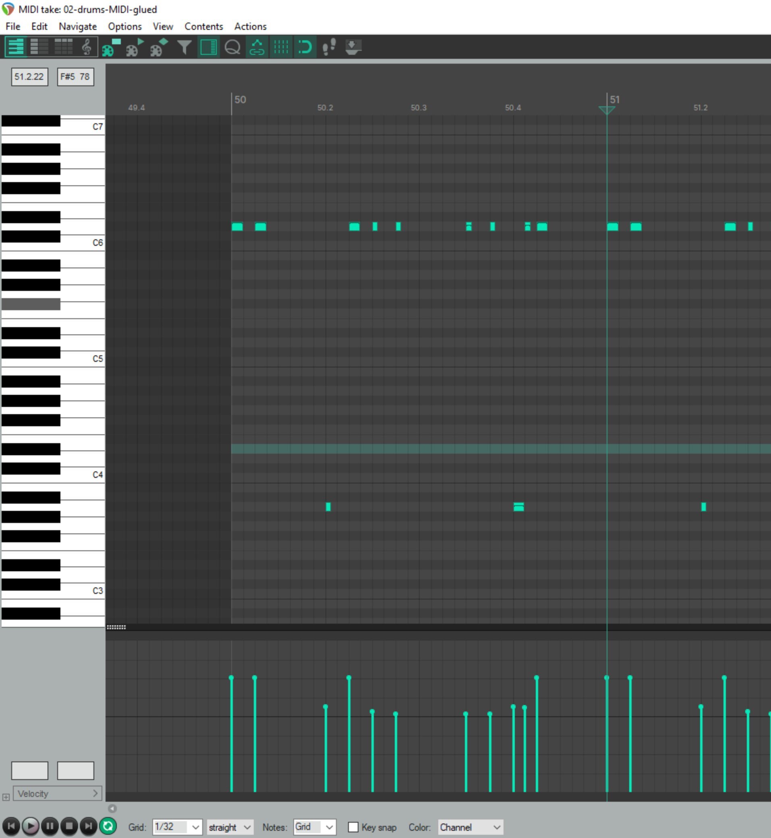Open the Navigate menu
Image resolution: width=771 pixels, height=838 pixels.
(78, 26)
